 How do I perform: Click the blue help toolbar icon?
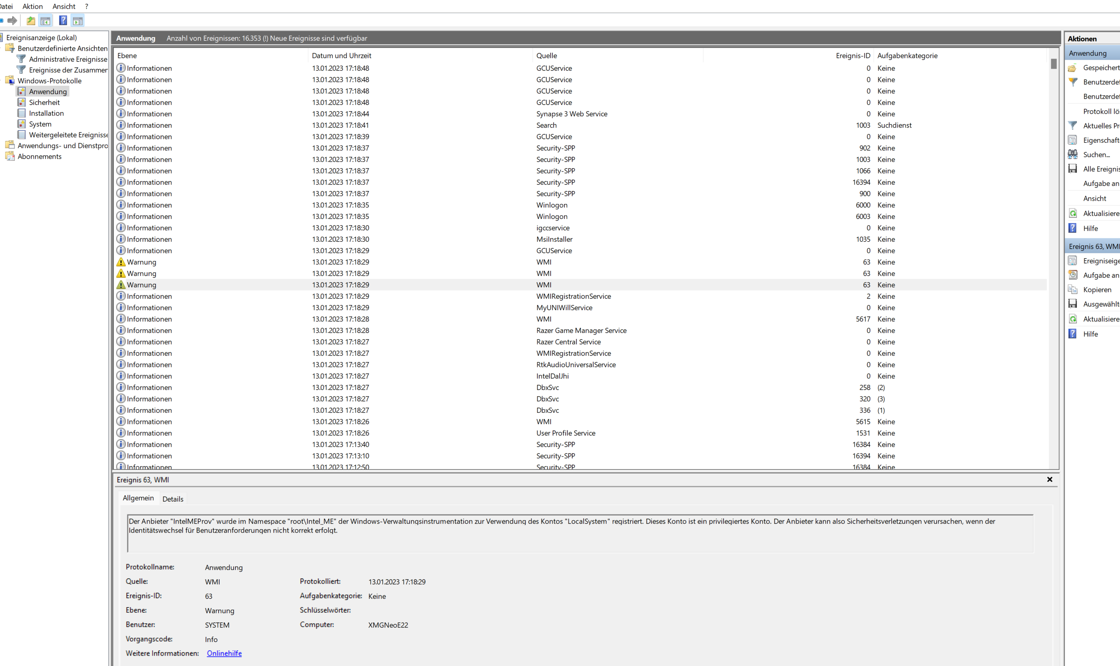click(x=63, y=21)
